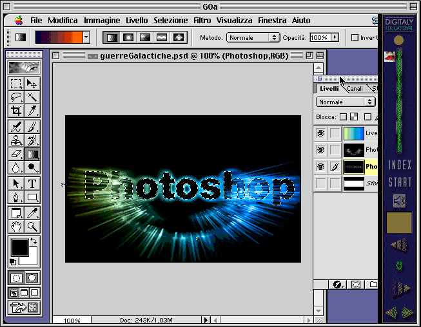Enable lock image pixels checkbox
Screen dimensions: 421x327
pos(368,117)
